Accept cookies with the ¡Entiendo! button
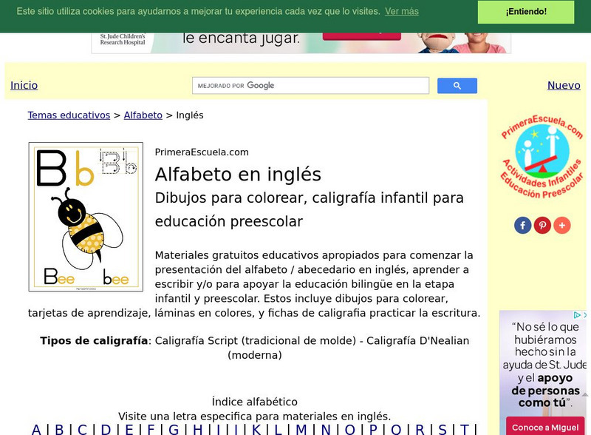Image resolution: width=591 pixels, height=435 pixels. pyautogui.click(x=525, y=12)
